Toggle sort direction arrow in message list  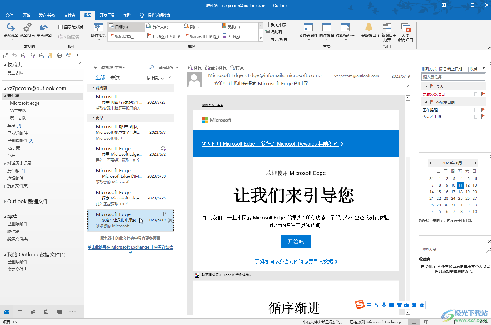pyautogui.click(x=170, y=78)
